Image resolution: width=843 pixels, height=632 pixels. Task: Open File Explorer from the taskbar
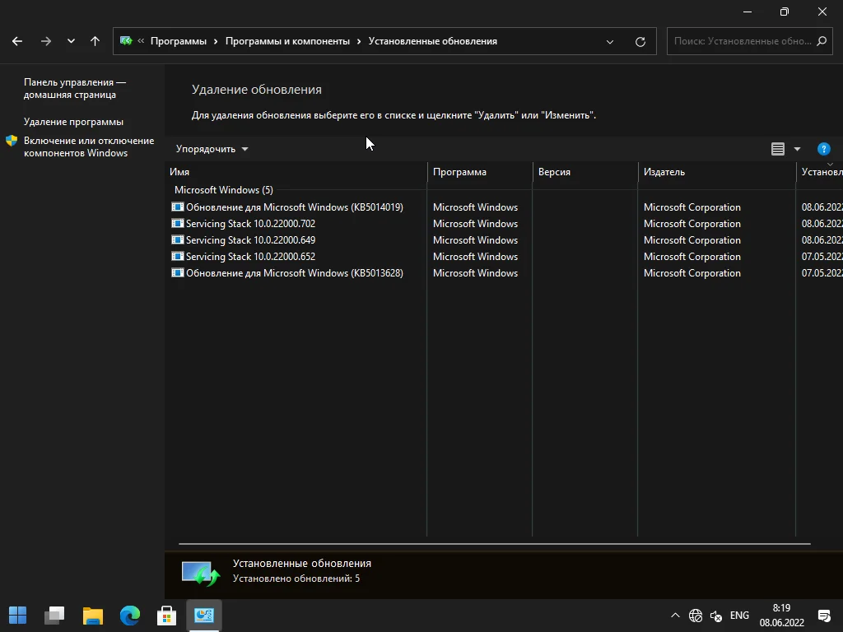93,615
